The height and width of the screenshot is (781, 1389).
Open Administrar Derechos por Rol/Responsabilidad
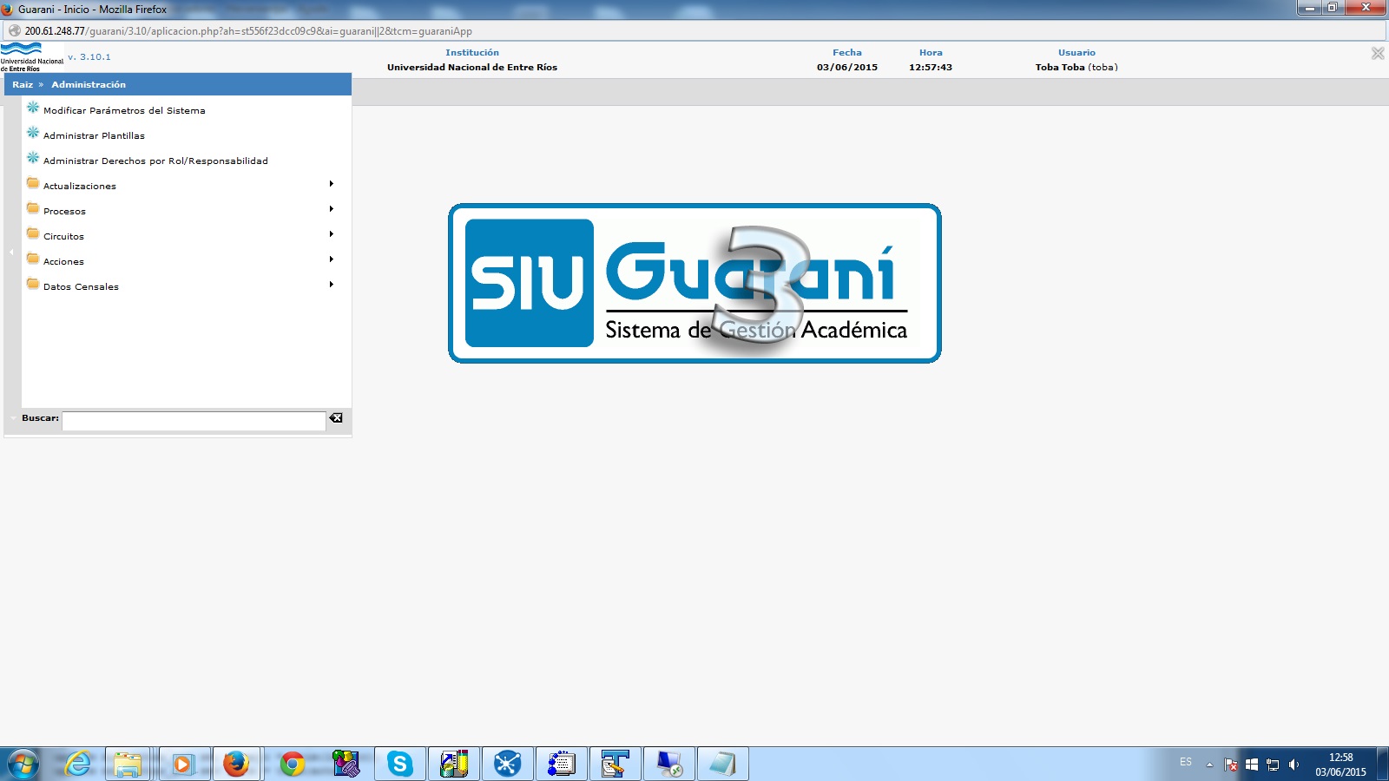(x=155, y=161)
